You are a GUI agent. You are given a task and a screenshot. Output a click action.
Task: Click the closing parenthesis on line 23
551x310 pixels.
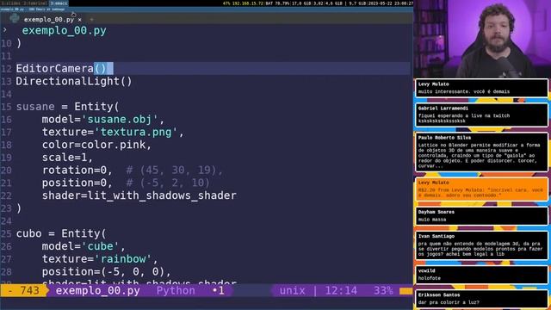[x=19, y=208]
